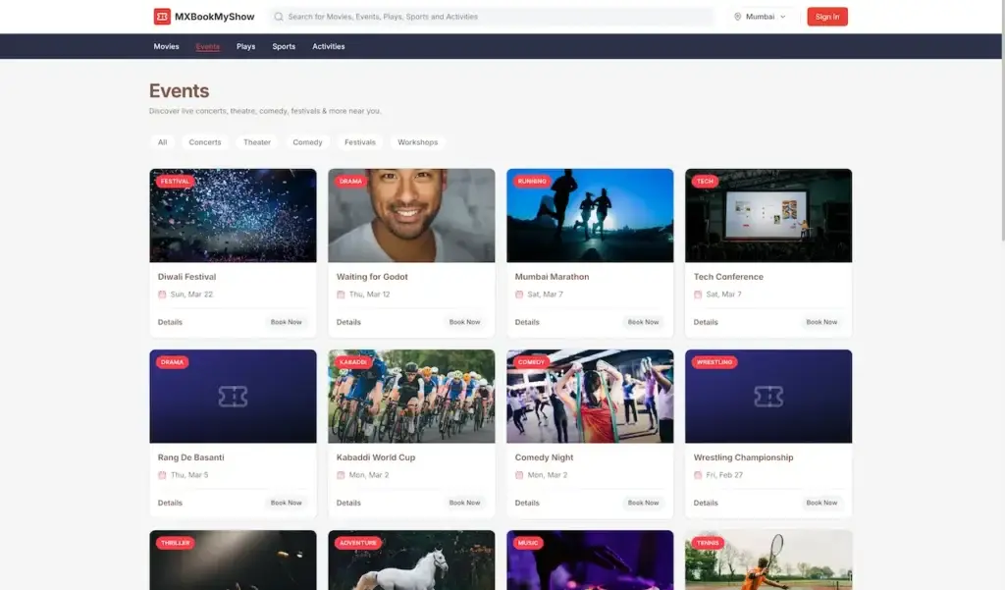Open Details for Comedy Night
Screen dimensions: 1005x590
point(527,503)
